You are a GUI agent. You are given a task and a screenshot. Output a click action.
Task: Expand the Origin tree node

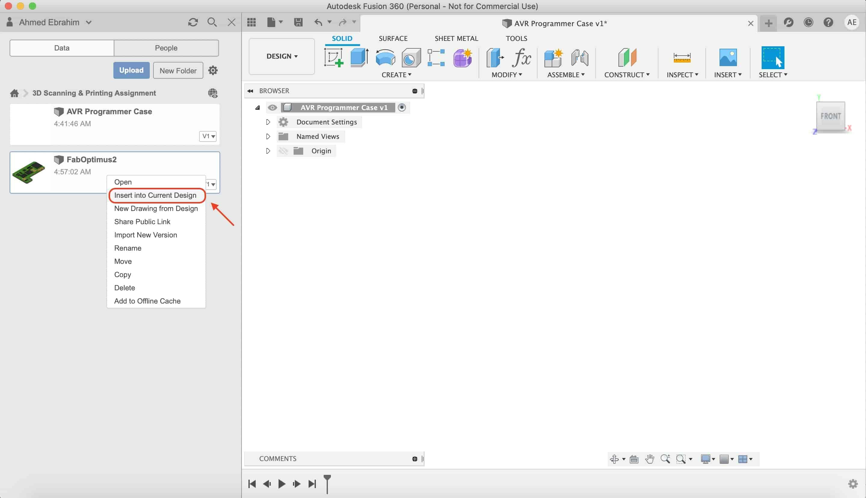[268, 151]
